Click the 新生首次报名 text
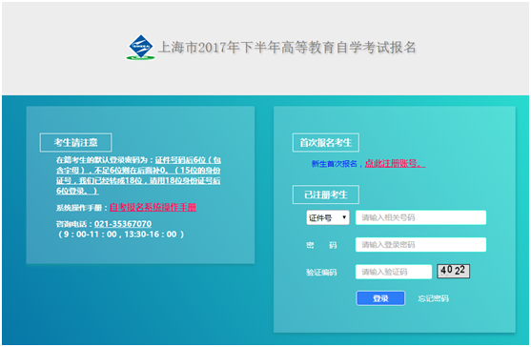The image size is (531, 347). pyautogui.click(x=335, y=164)
